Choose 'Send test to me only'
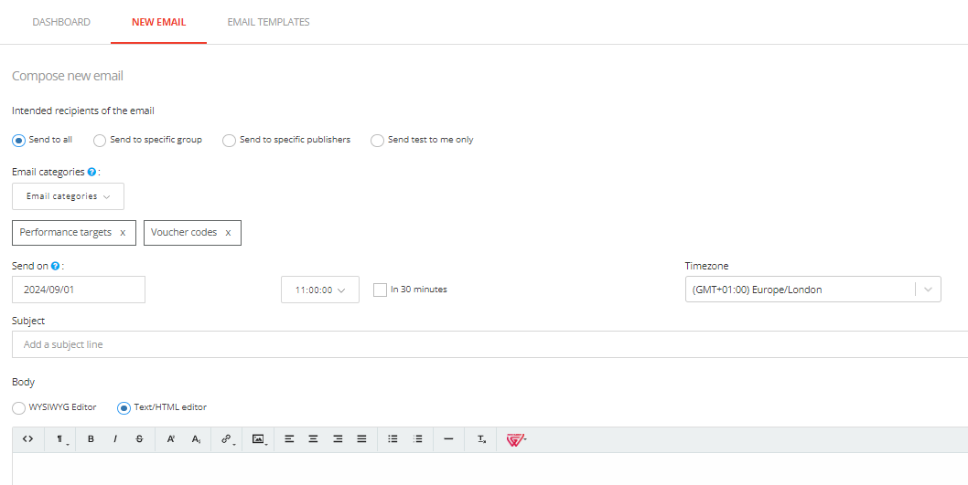Image resolution: width=968 pixels, height=485 pixels. click(x=377, y=141)
